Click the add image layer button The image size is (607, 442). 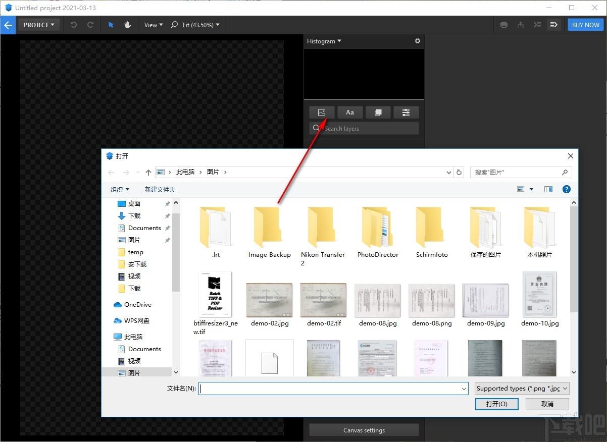[x=322, y=113]
